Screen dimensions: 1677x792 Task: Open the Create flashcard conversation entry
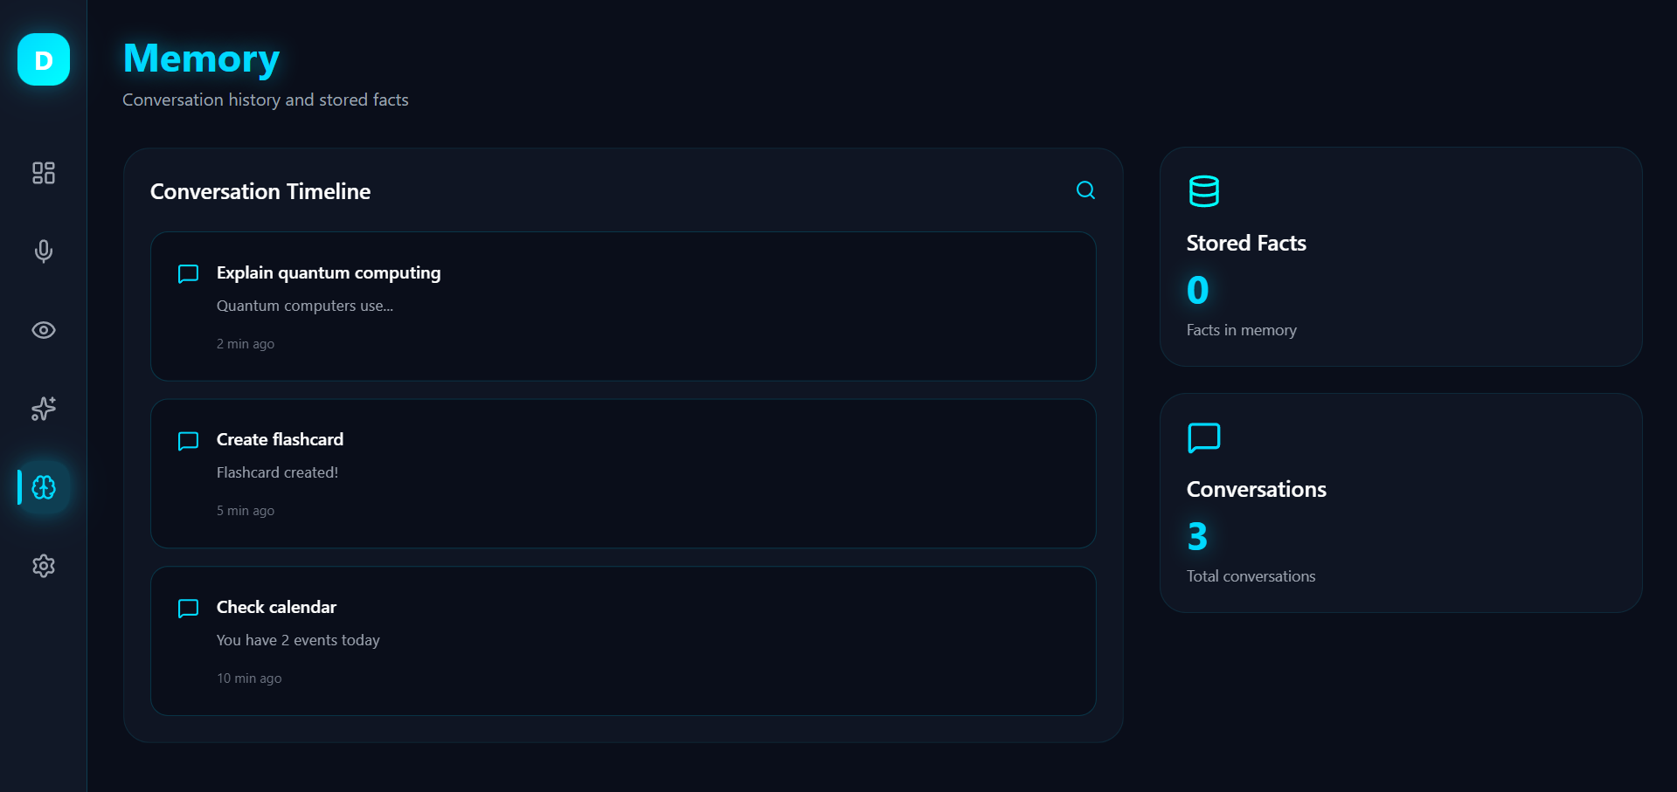click(x=622, y=474)
